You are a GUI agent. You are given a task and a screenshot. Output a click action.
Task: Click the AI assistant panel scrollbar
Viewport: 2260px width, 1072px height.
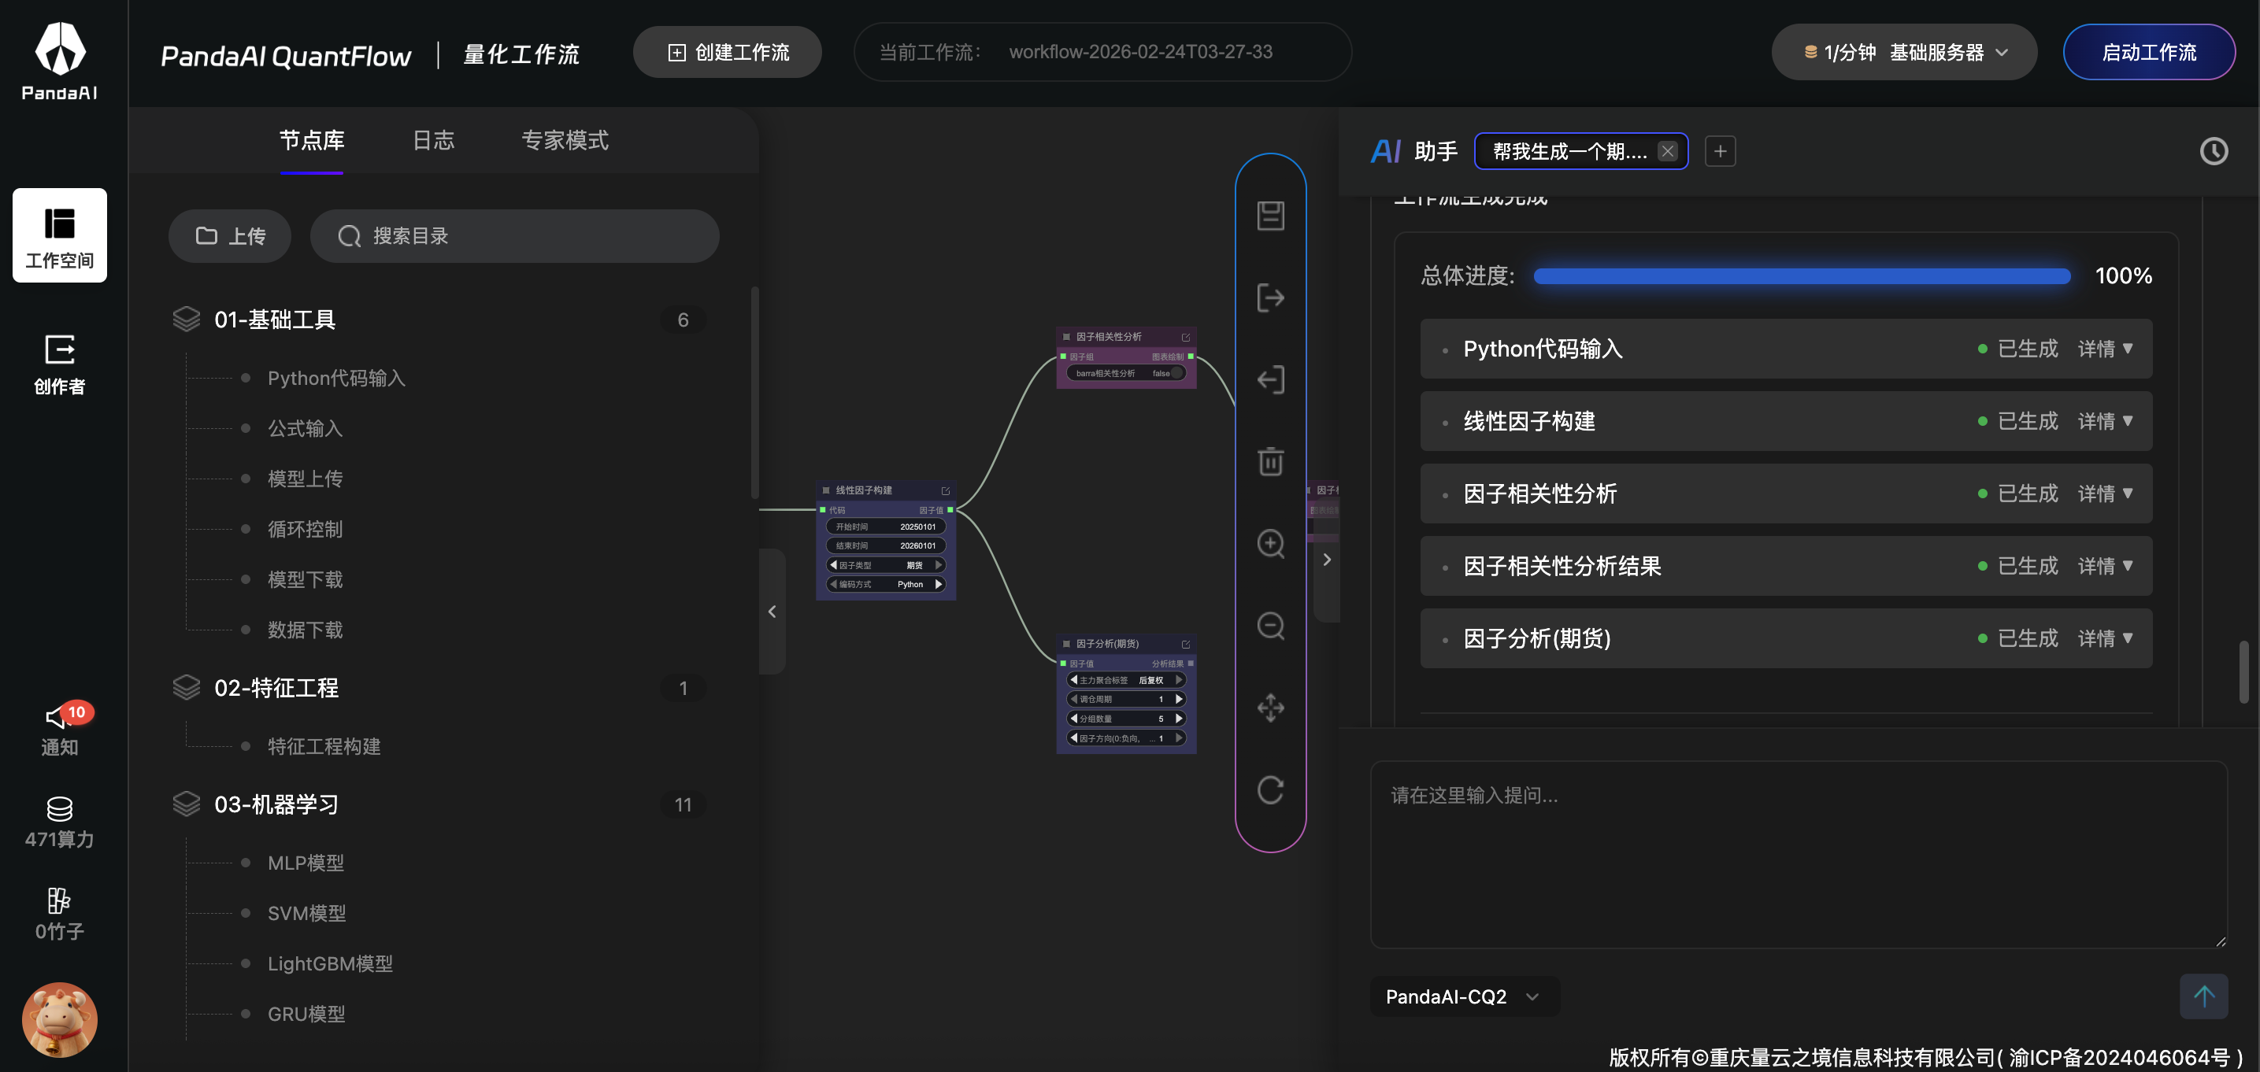pos(2243,672)
